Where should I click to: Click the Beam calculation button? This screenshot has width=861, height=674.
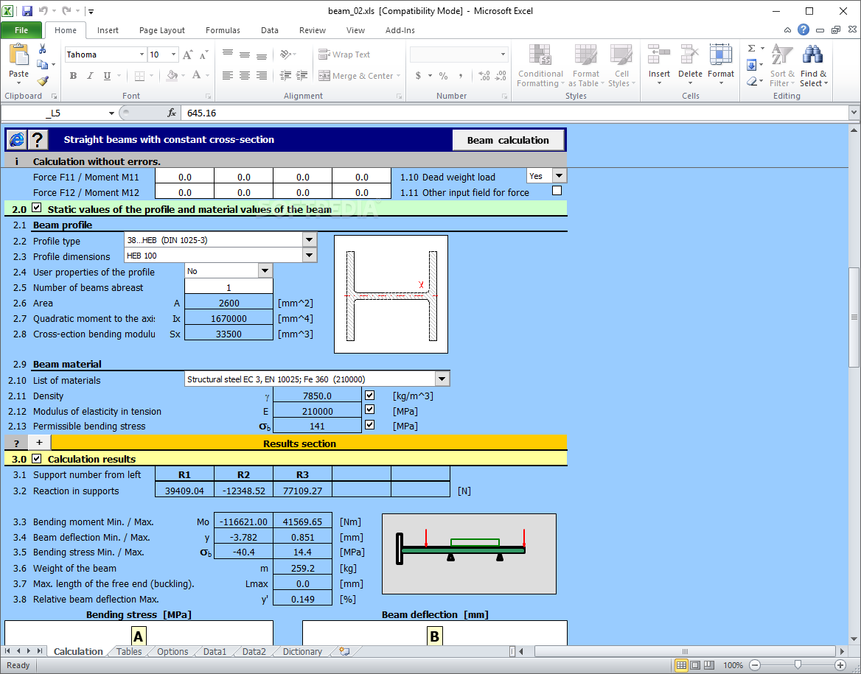tap(508, 140)
